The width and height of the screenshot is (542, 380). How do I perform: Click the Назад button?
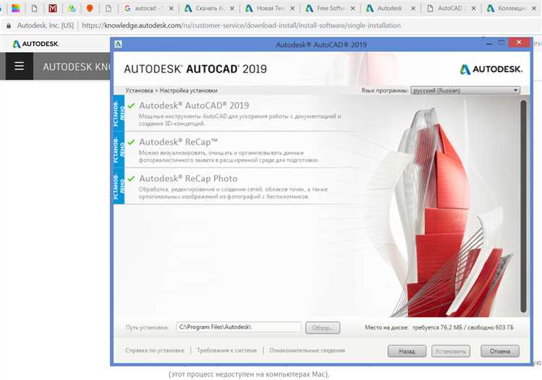(406, 351)
